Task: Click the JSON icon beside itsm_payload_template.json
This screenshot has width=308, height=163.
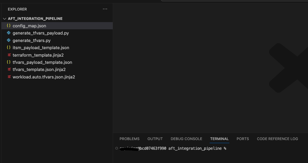Action: (9, 48)
